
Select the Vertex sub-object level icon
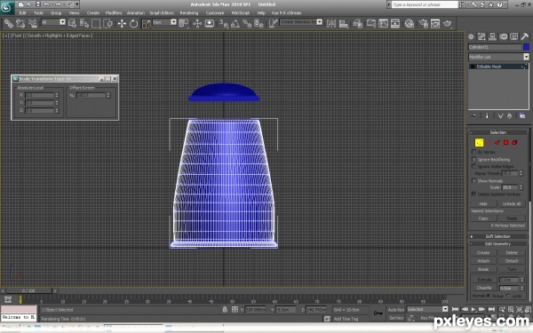pyautogui.click(x=479, y=143)
